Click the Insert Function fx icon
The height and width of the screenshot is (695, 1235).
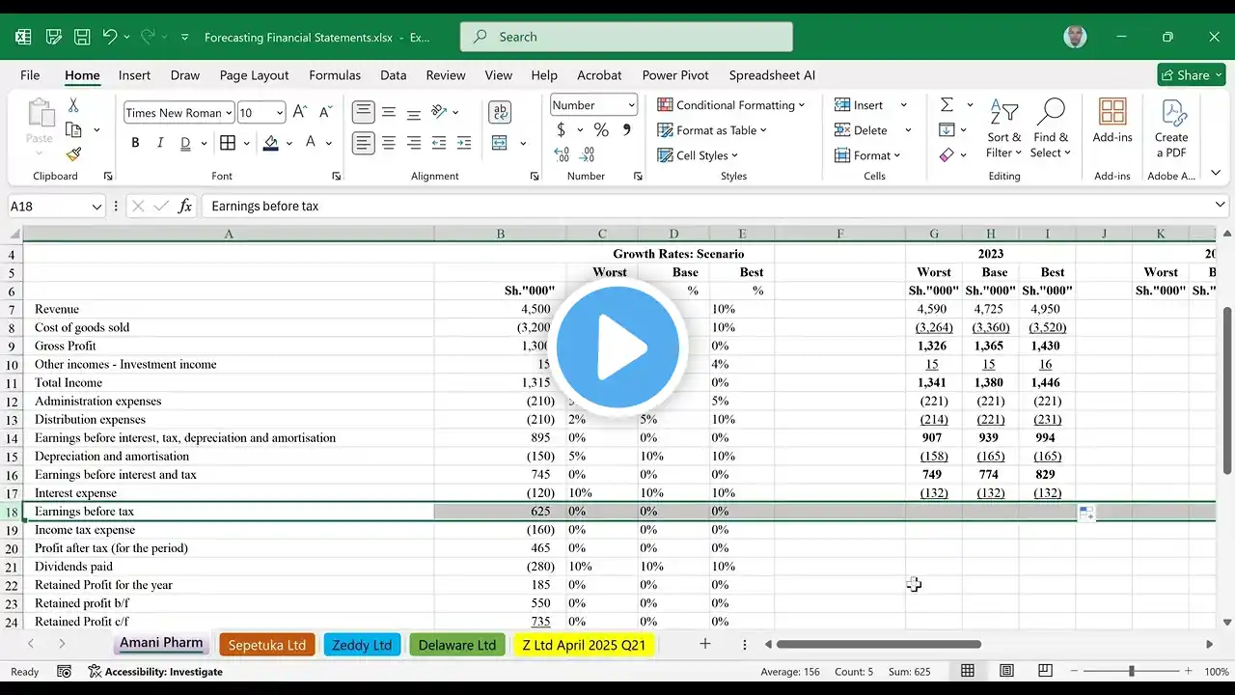pos(185,206)
